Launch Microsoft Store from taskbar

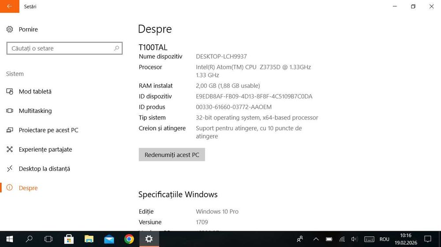click(69, 239)
